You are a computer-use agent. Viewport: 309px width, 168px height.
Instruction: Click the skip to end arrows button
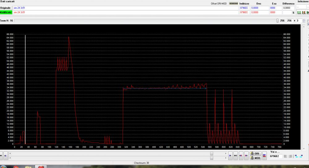pos(235,156)
